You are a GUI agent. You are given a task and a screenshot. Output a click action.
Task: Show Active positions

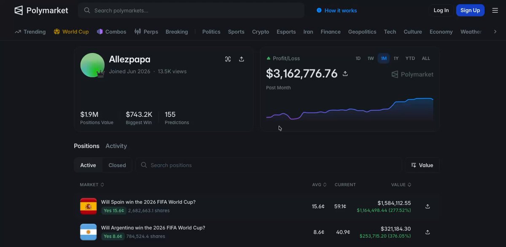(x=88, y=165)
